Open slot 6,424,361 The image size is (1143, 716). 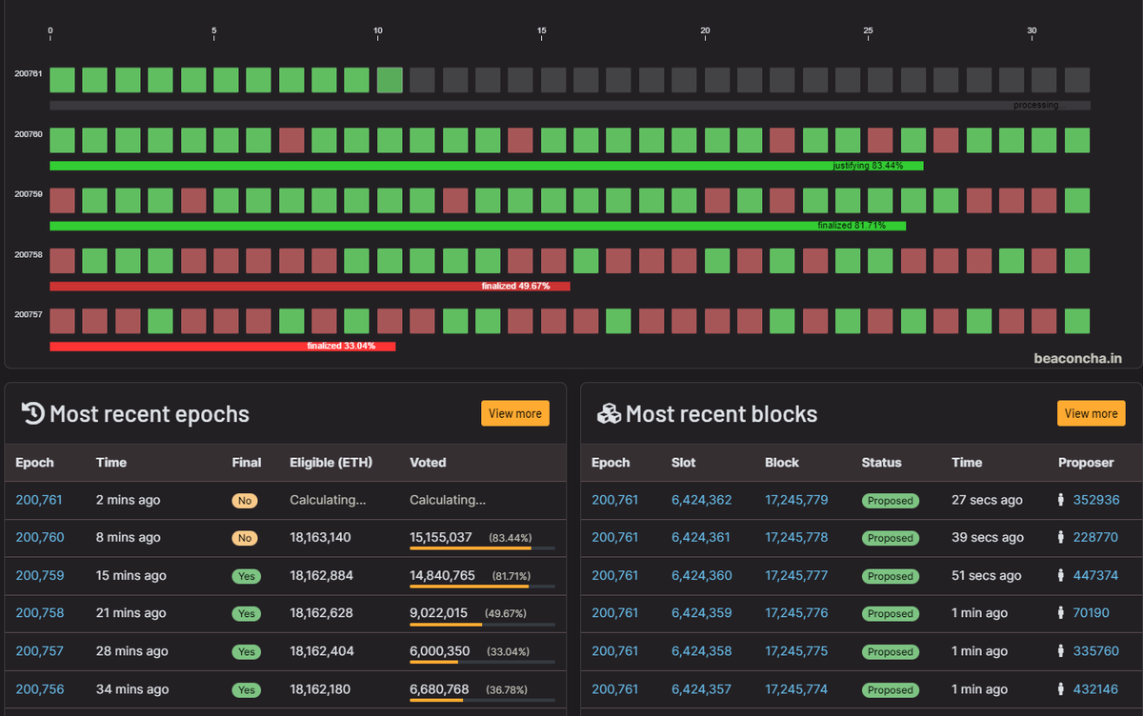point(701,537)
